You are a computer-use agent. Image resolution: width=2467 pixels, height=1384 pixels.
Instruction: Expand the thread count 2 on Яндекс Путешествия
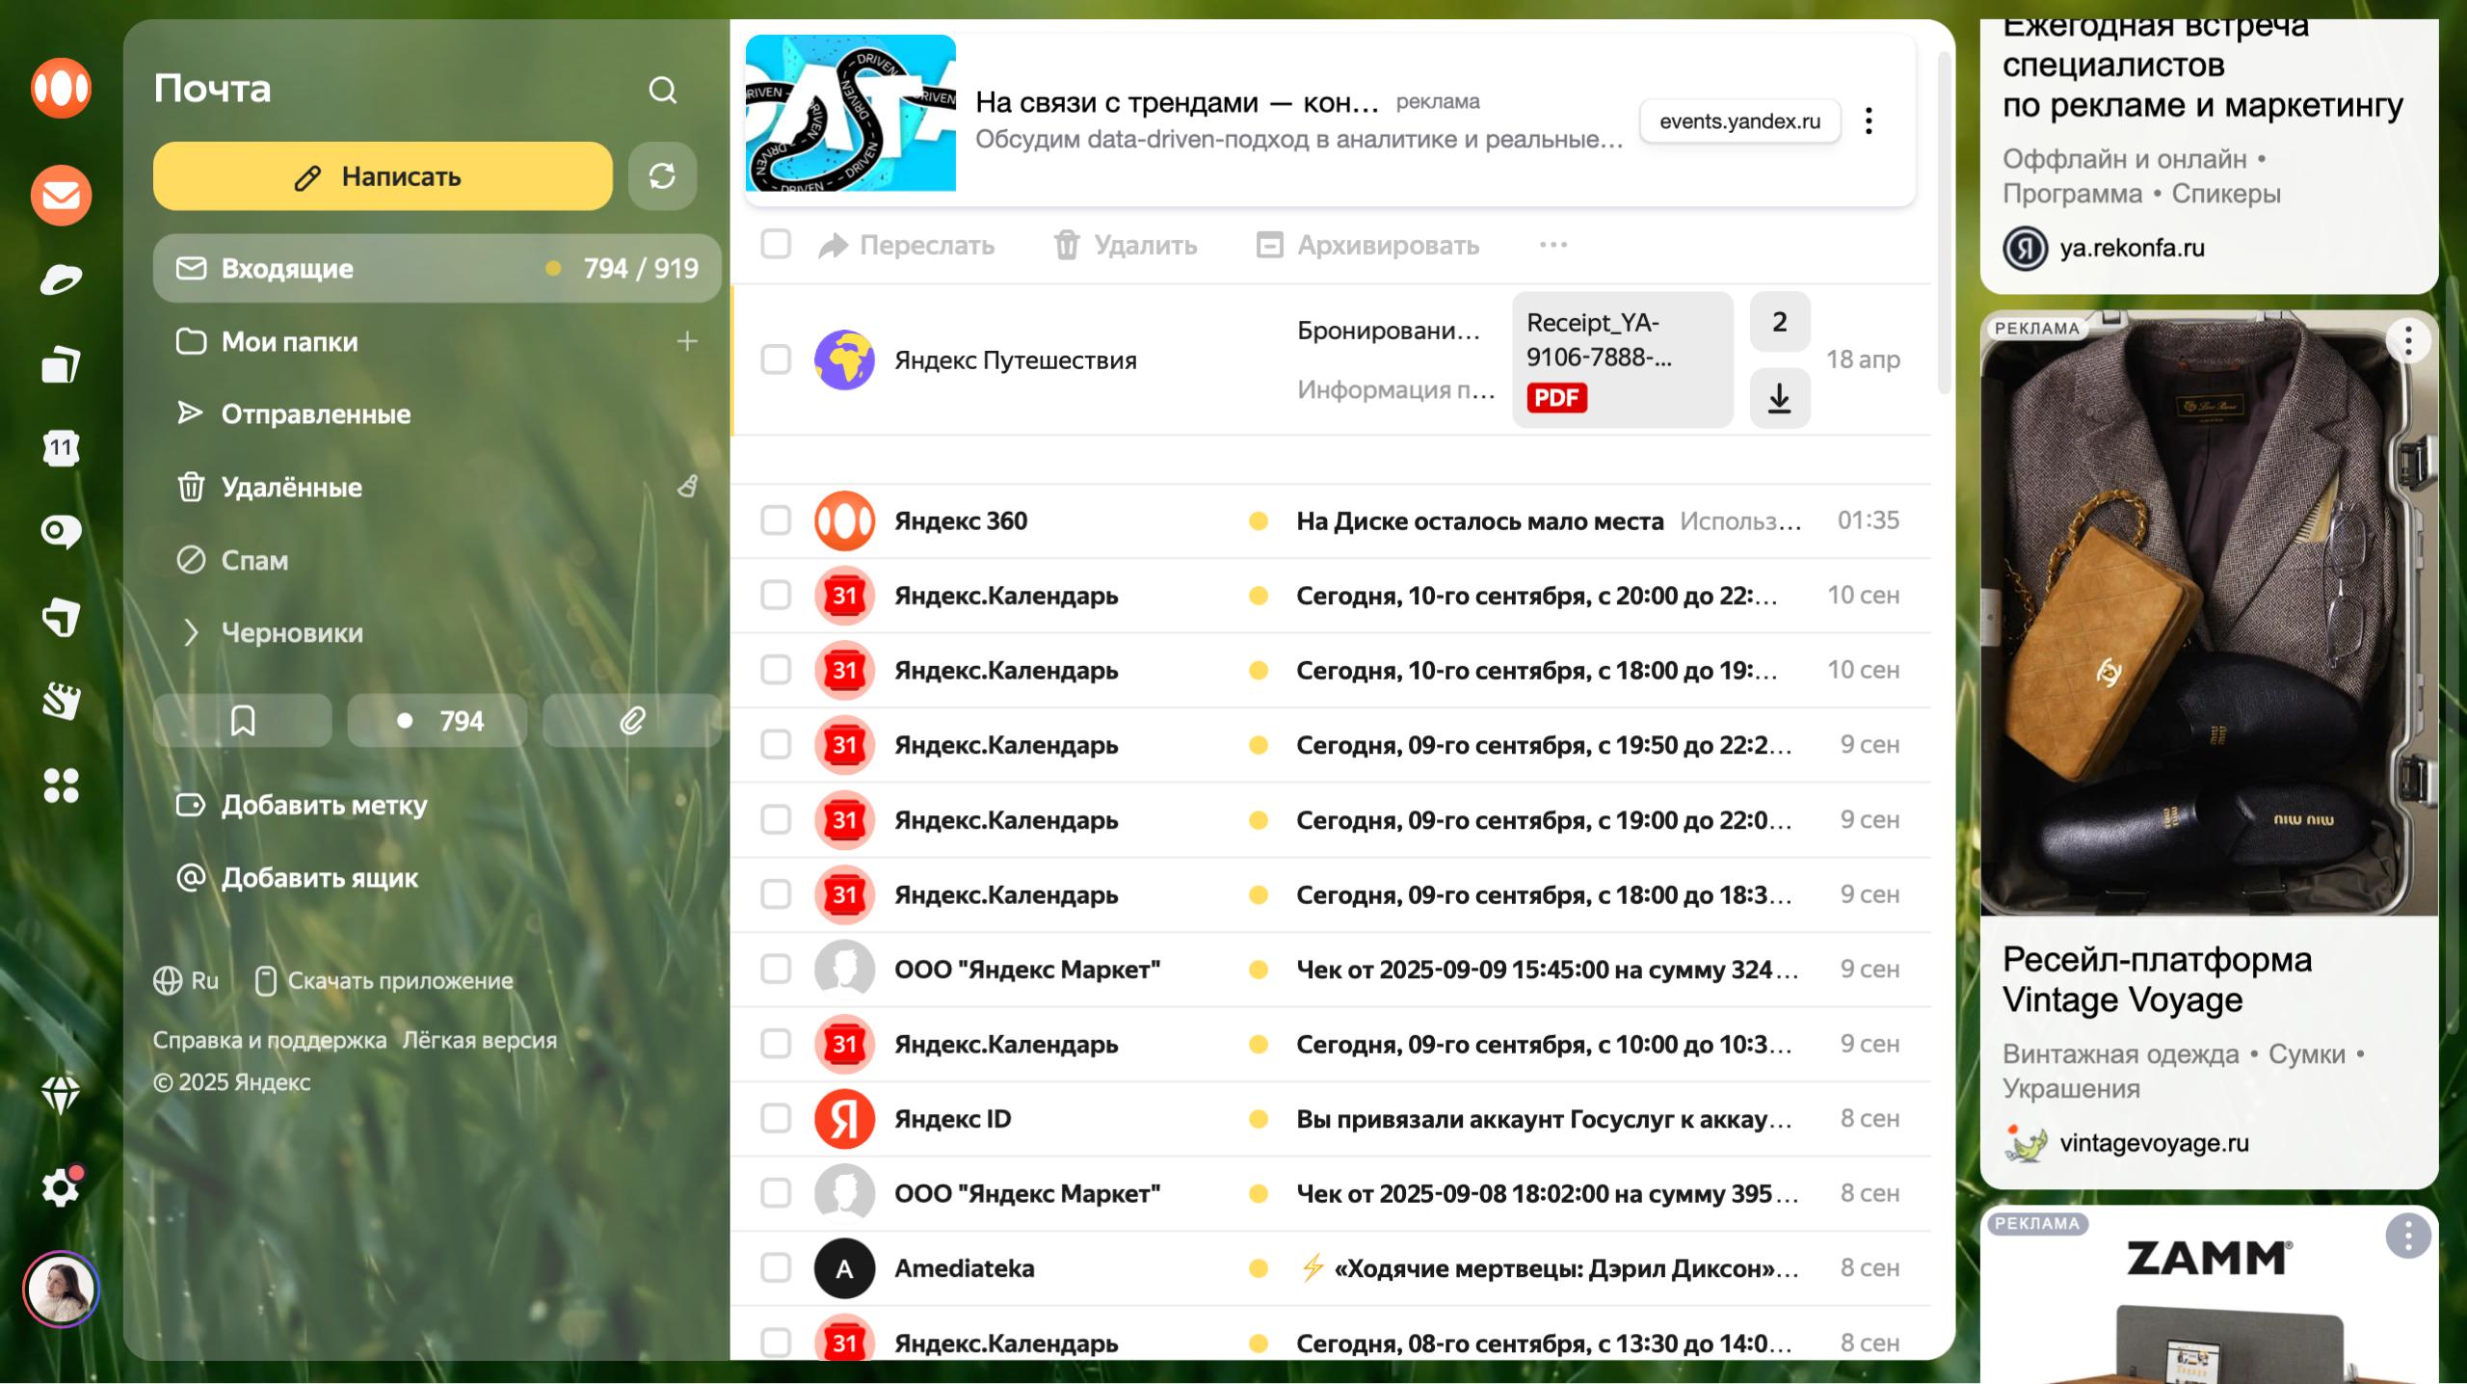[x=1780, y=322]
